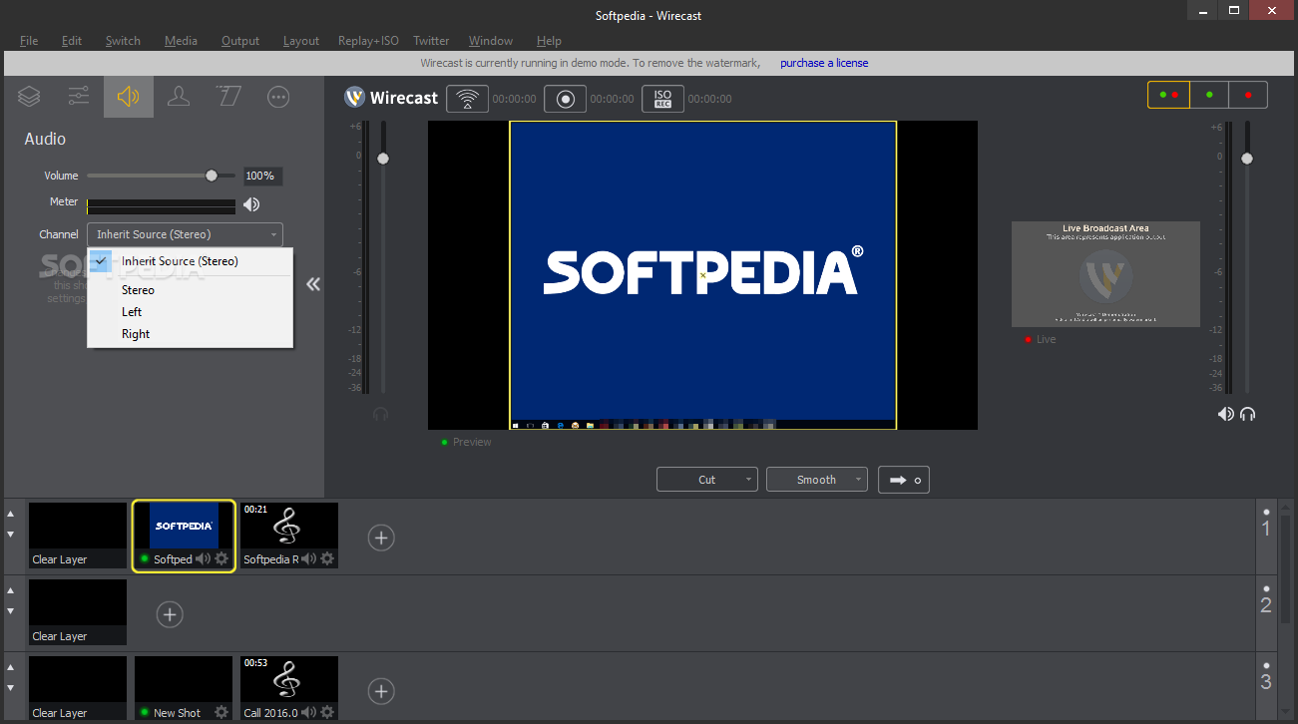
Task: Open gear settings for New Shot
Action: pyautogui.click(x=221, y=713)
